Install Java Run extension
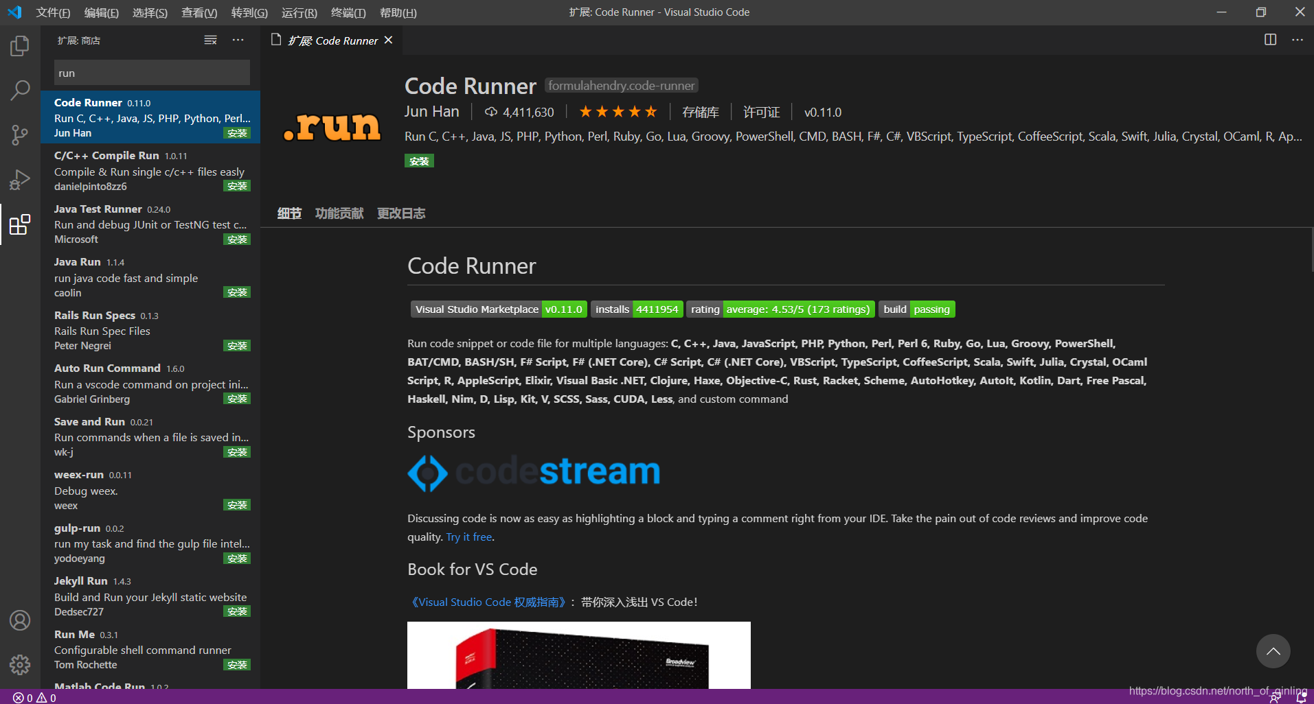 click(x=237, y=292)
